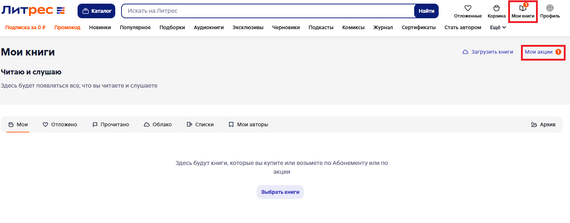Viewport: 570px width, 223px height.
Task: Open the Мои авторы tab
Action: [x=248, y=124]
